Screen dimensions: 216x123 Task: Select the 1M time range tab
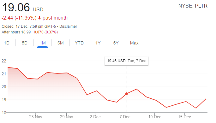pyautogui.click(x=43, y=43)
